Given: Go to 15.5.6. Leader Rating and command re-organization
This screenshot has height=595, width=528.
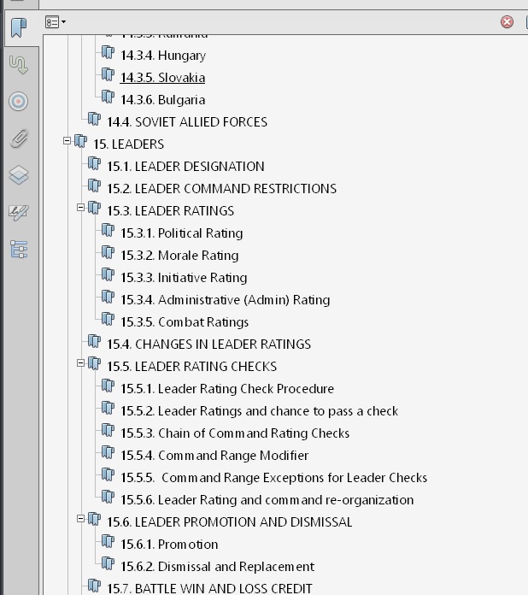Looking at the screenshot, I should coord(267,500).
